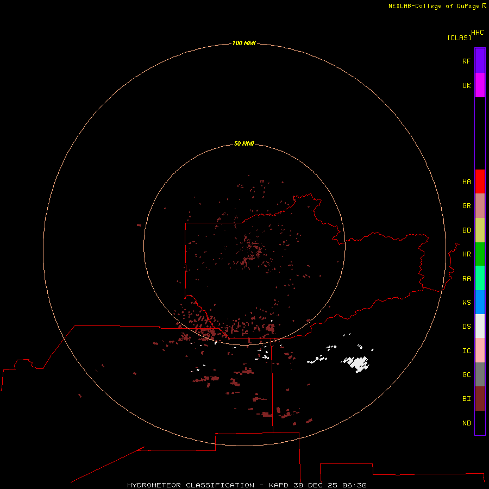
Task: Click the BD legend label
Action: (x=466, y=230)
